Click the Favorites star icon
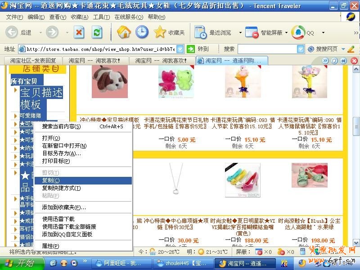360x270 pixels. click(160, 32)
